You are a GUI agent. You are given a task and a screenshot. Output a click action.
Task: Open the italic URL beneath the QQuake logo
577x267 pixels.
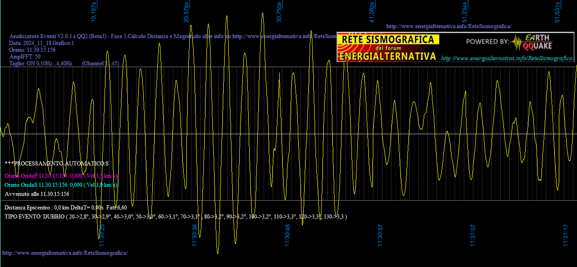[x=507, y=58]
